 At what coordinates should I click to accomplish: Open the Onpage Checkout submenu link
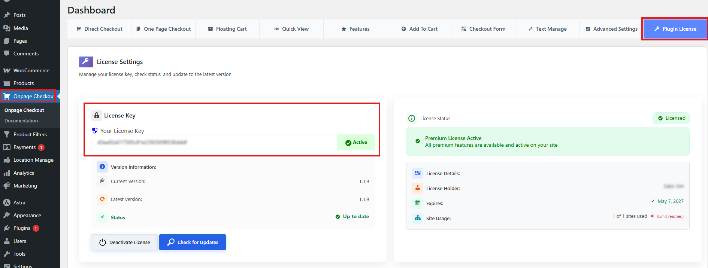pyautogui.click(x=24, y=110)
